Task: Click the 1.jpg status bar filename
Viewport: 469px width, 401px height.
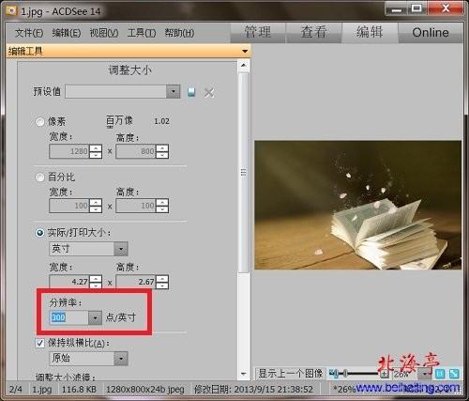Action: (x=42, y=390)
